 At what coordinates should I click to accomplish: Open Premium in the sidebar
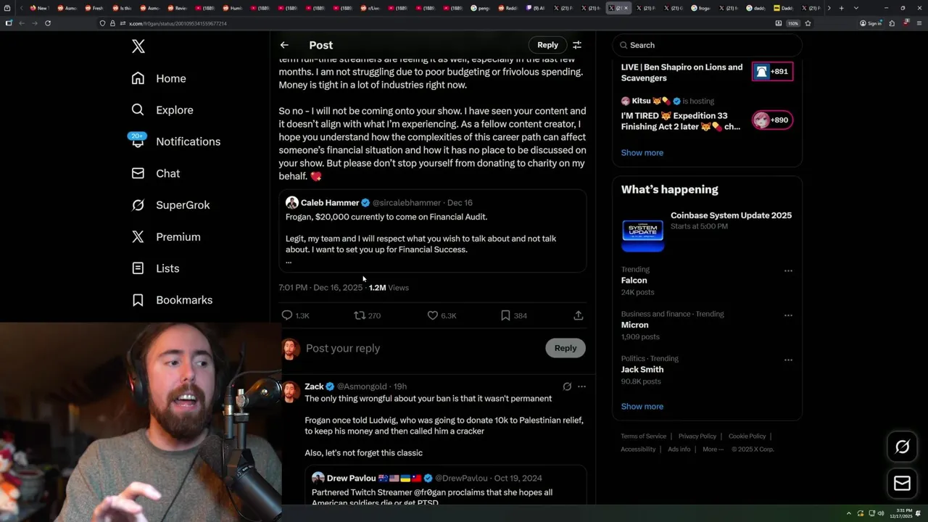click(178, 237)
